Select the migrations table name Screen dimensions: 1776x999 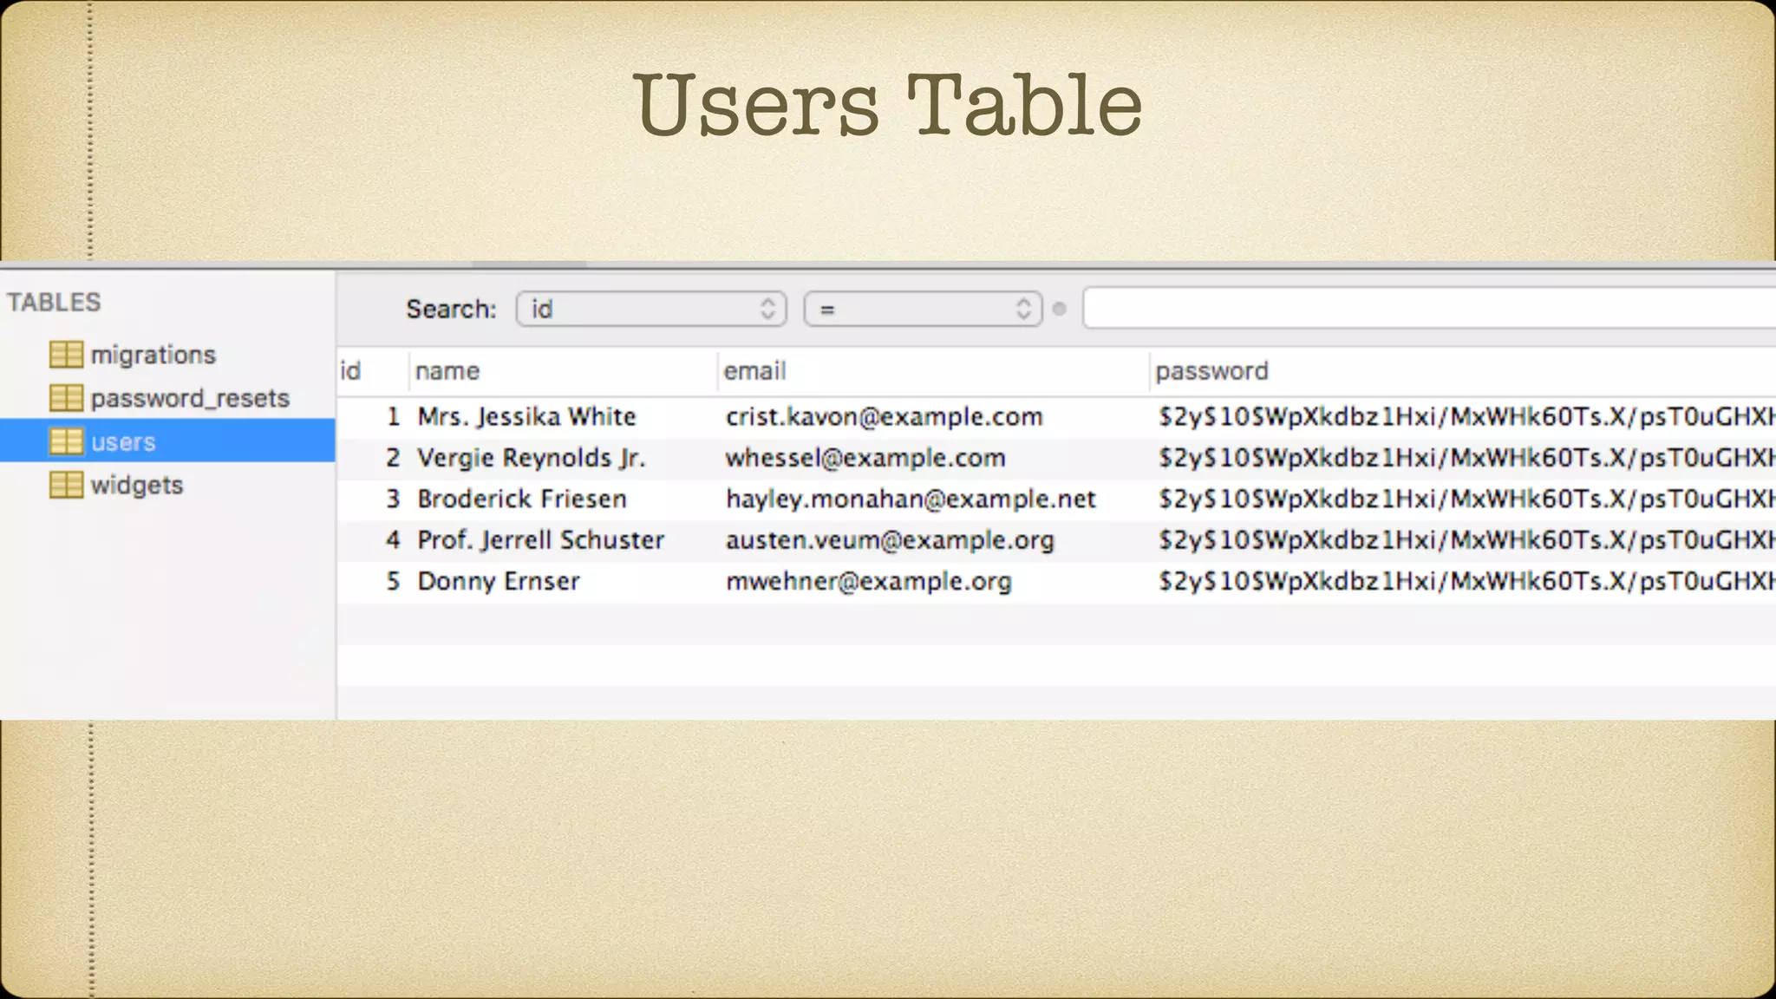point(153,355)
